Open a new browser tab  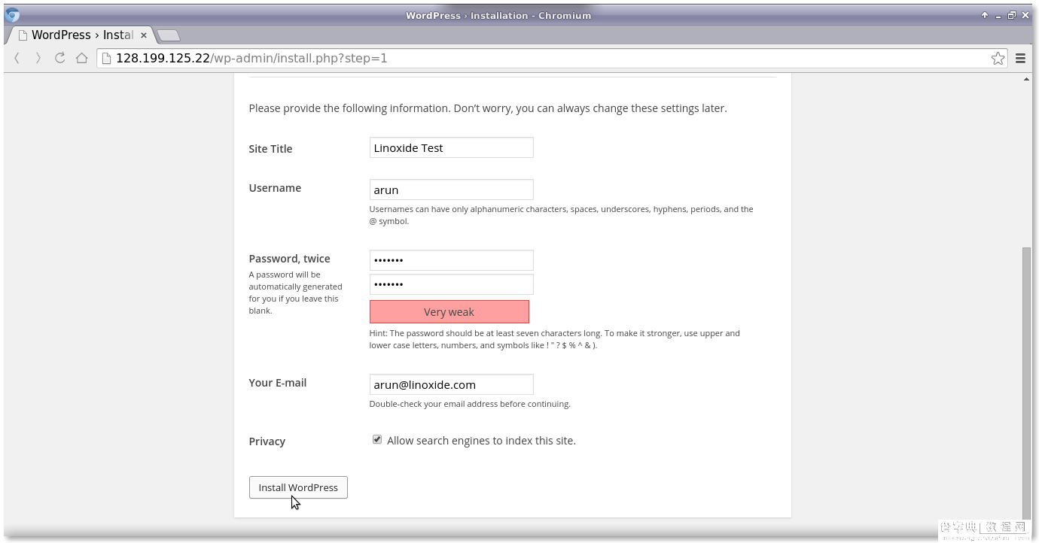tap(168, 35)
